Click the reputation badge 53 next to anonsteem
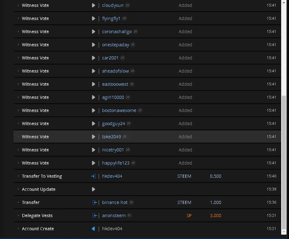Image resolution: width=289 pixels, height=239 pixels. click(129, 216)
